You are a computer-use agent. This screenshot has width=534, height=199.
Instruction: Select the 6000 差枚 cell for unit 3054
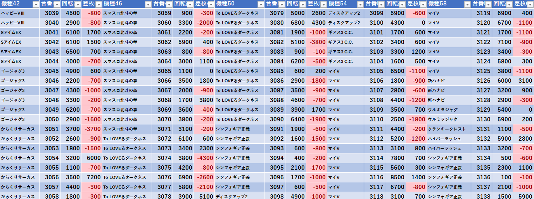92,158
